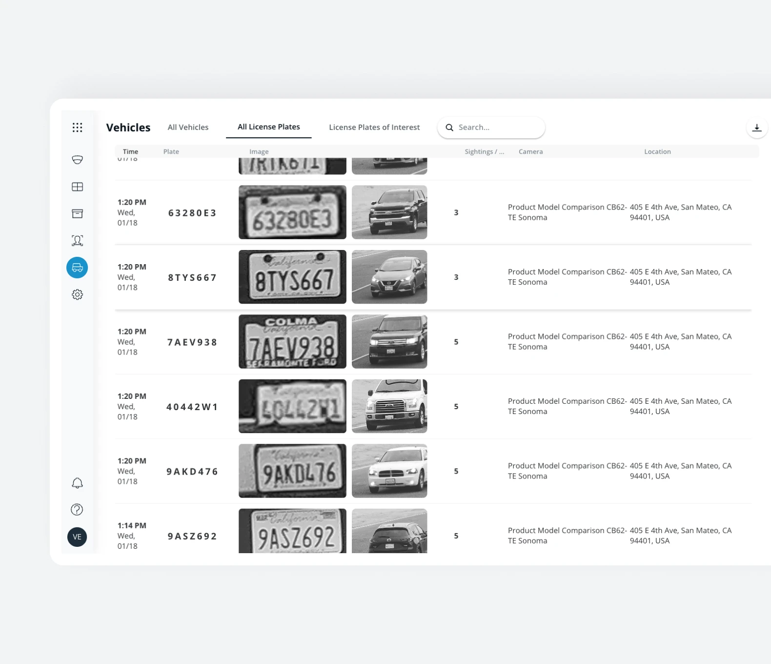
Task: Click sightings count 3 for 8TYS667
Action: point(456,277)
